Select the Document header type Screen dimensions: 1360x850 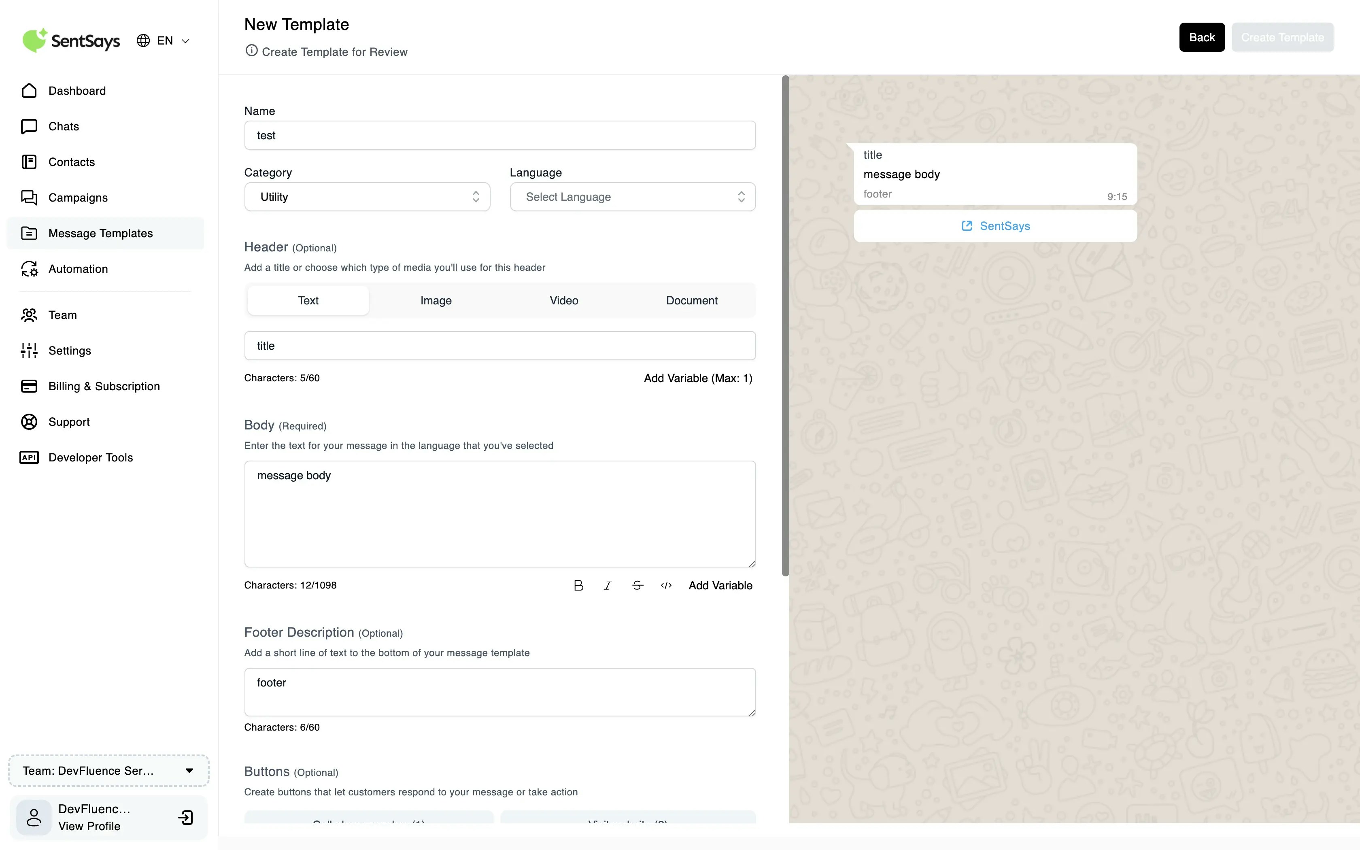(691, 300)
